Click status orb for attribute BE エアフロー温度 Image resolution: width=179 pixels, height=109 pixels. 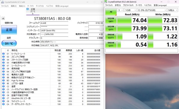tap(3, 83)
